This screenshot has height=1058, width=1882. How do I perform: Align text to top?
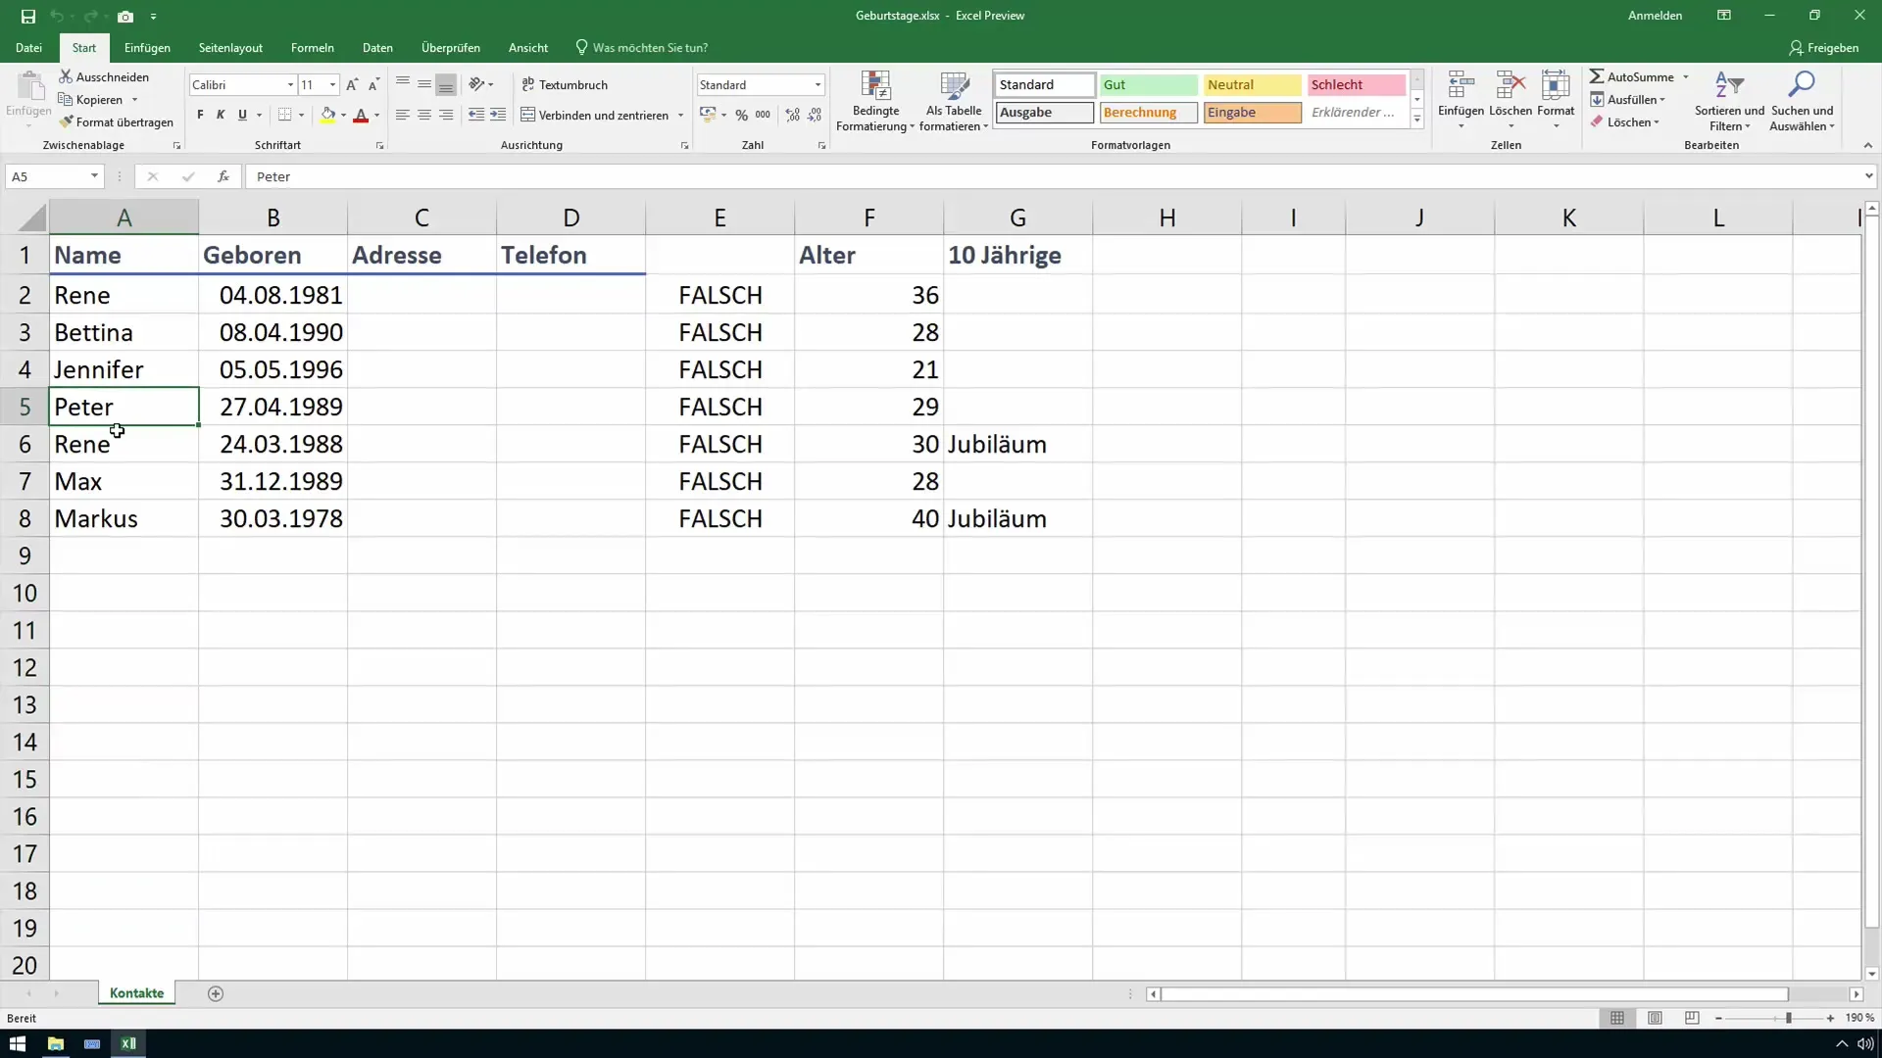(x=403, y=85)
